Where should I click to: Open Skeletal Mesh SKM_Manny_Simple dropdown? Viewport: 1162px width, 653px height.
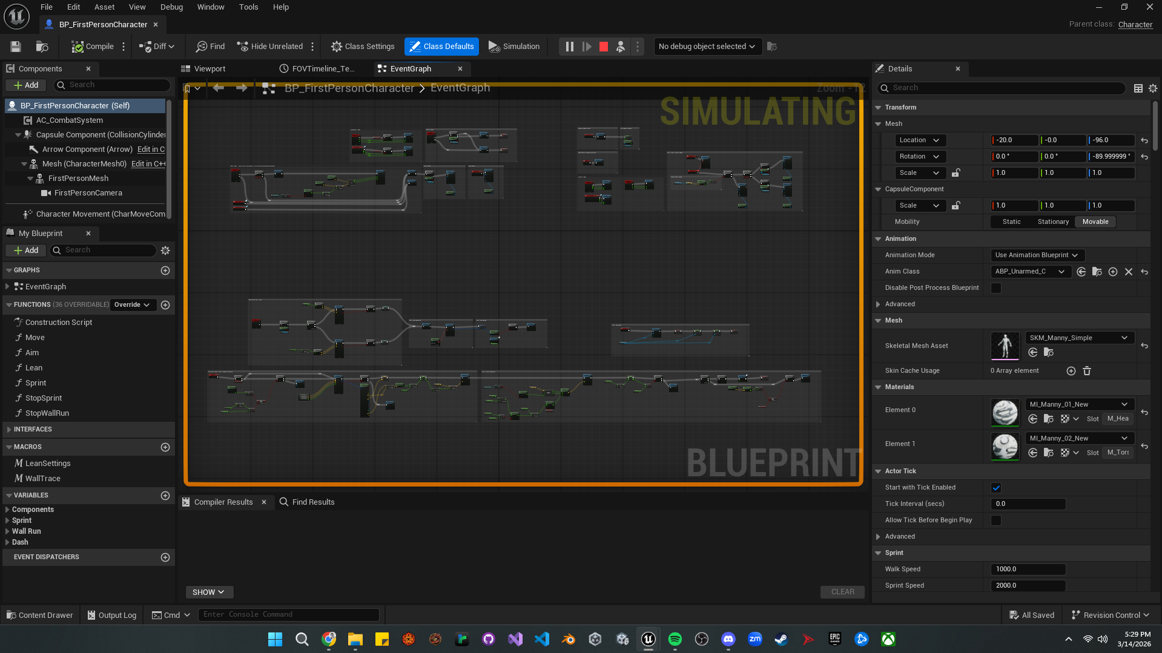pos(1078,338)
